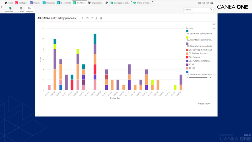This screenshot has height=142, width=252.
Task: Open the Analyses view
Action: pyautogui.click(x=29, y=10)
